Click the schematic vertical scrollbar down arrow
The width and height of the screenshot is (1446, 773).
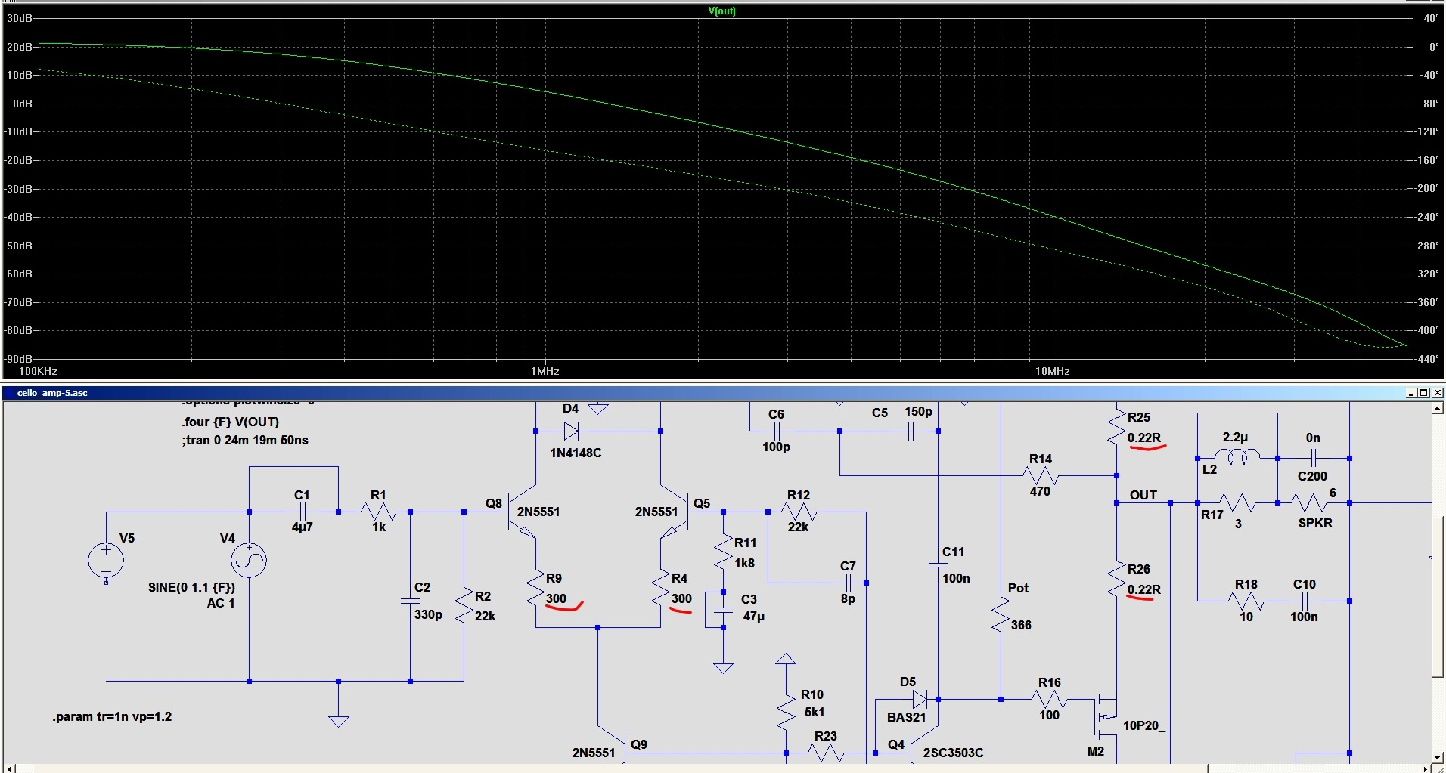point(1438,757)
